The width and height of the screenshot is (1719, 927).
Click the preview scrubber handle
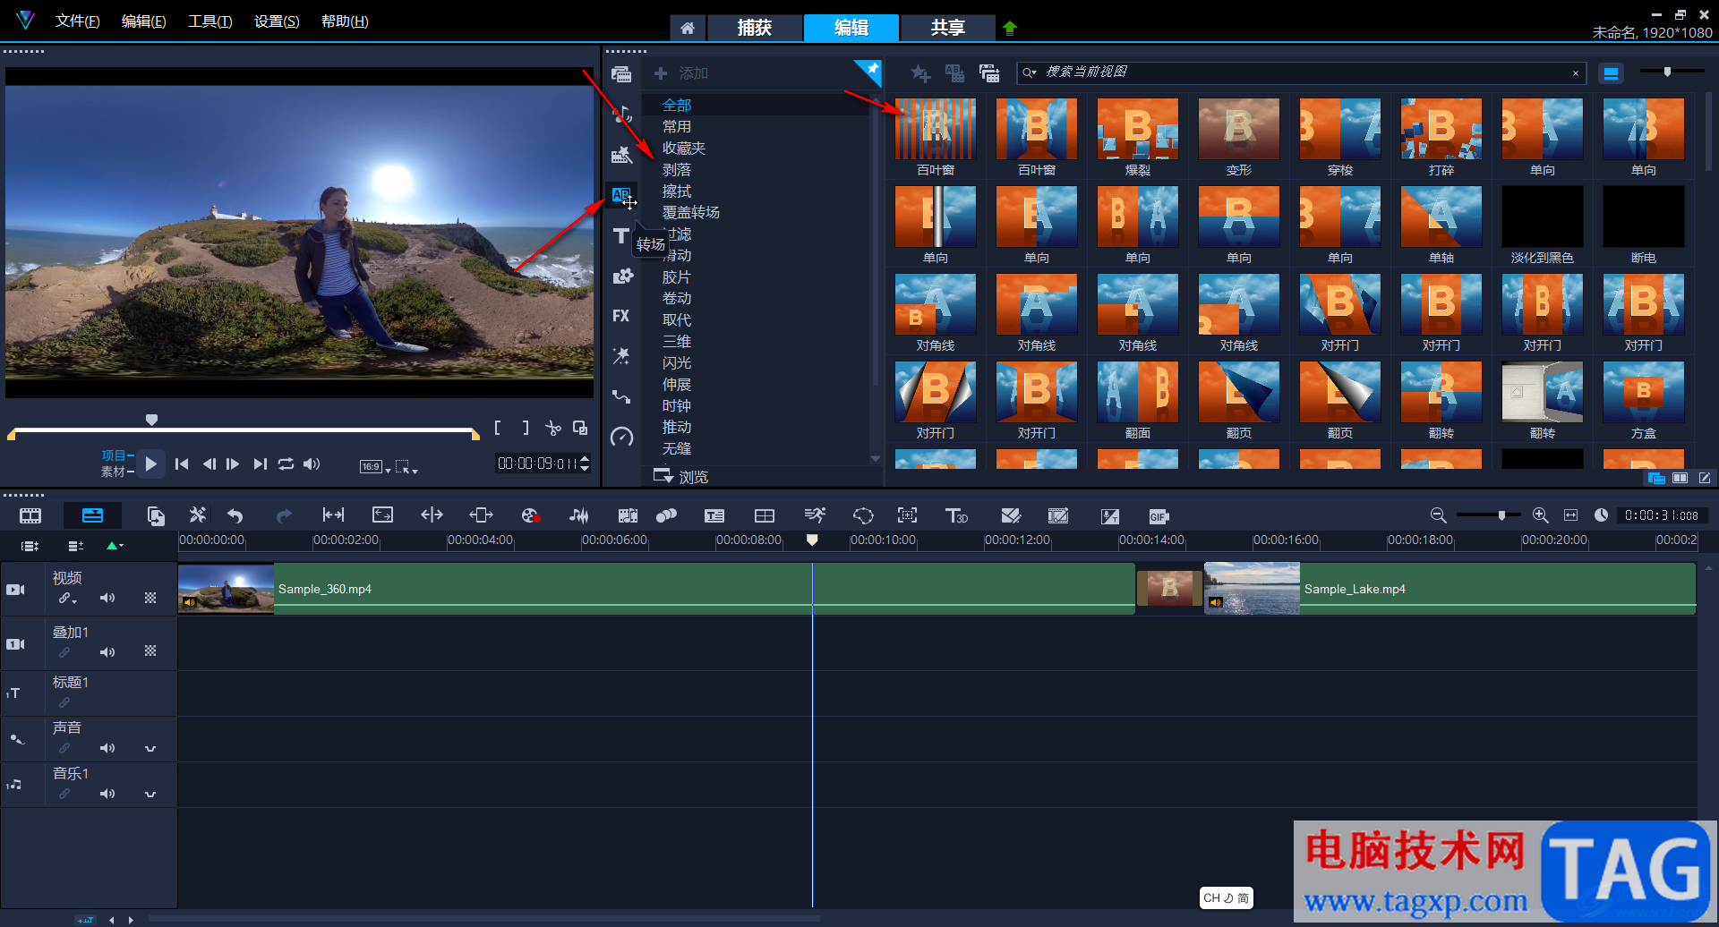[151, 420]
